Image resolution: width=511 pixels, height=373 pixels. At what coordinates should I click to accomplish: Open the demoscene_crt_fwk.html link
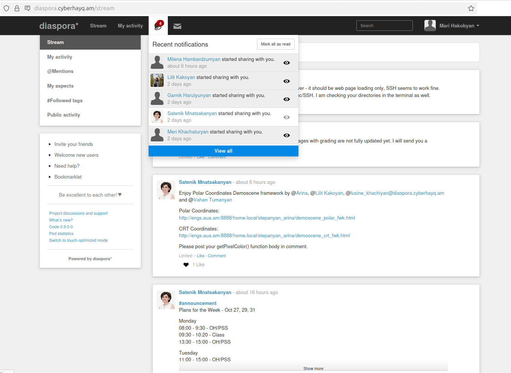pos(265,236)
